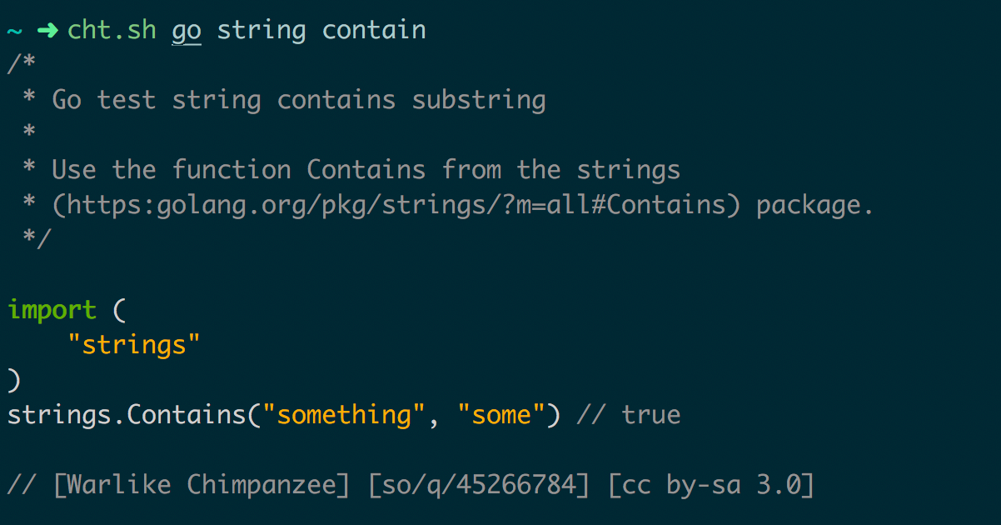Image resolution: width=1001 pixels, height=525 pixels.
Task: Click the cc by-sa 3.0 license tag
Action: [710, 485]
